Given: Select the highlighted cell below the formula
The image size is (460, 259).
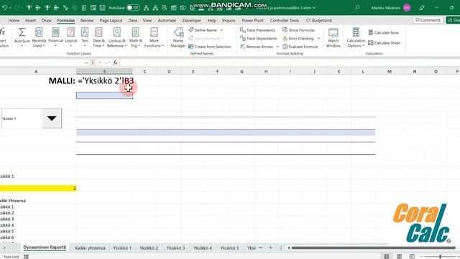Looking at the screenshot, I should point(104,96).
